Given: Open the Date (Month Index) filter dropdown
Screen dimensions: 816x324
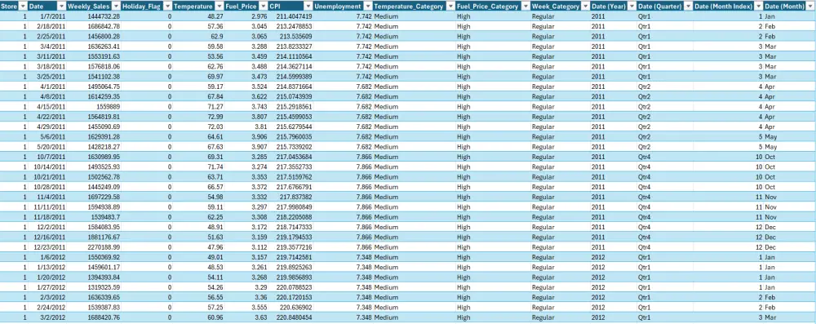Looking at the screenshot, I should click(758, 7).
